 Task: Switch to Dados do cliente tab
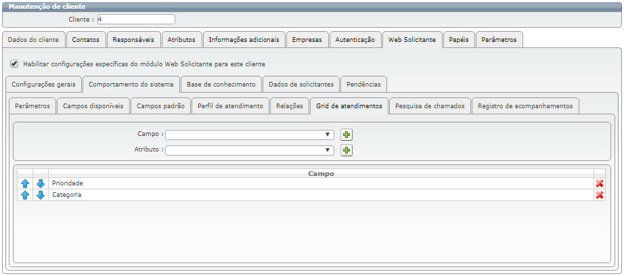point(33,40)
